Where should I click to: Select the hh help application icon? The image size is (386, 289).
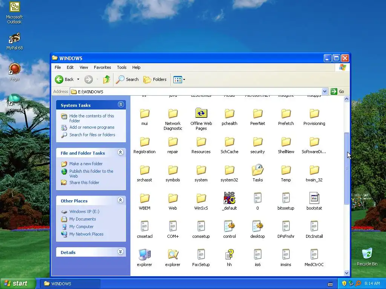[229, 255]
